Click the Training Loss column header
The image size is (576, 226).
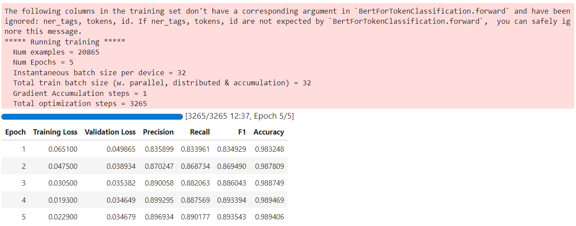55,132
